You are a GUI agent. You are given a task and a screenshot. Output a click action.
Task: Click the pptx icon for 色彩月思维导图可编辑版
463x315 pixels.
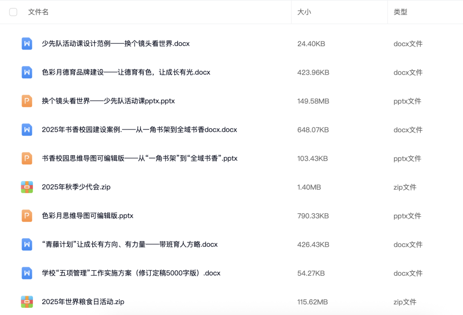tap(27, 216)
